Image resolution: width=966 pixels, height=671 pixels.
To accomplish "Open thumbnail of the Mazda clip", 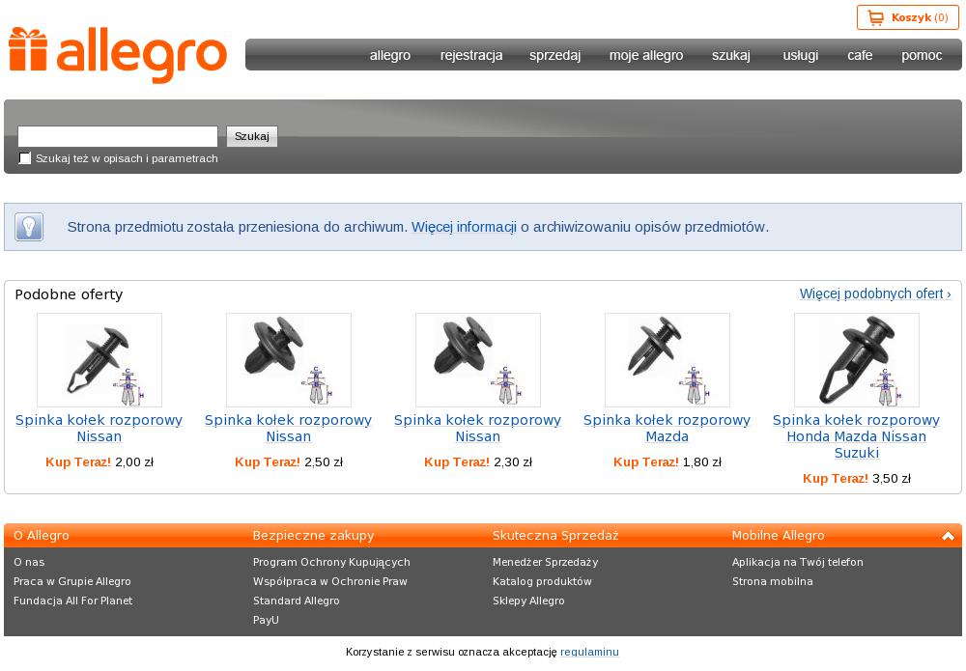I will (x=668, y=360).
